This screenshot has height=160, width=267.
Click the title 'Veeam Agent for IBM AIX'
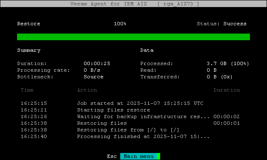tap(109, 4)
